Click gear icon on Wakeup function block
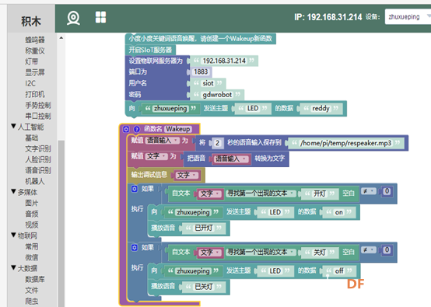The height and width of the screenshot is (307, 431). point(126,129)
